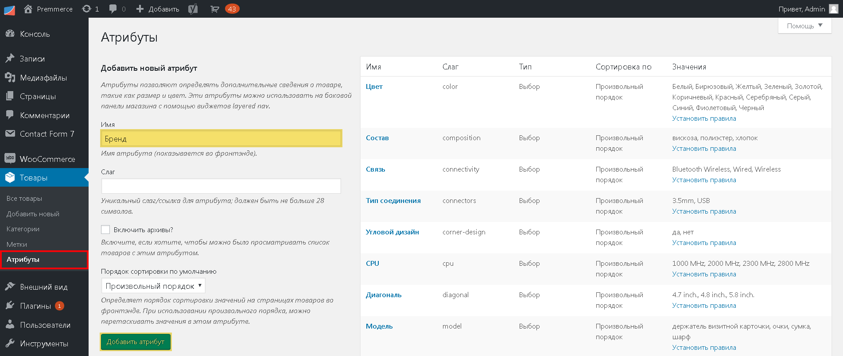Click Установить правила for Угловой дизайн row
Viewport: 843px width, 356px height.
tap(704, 243)
